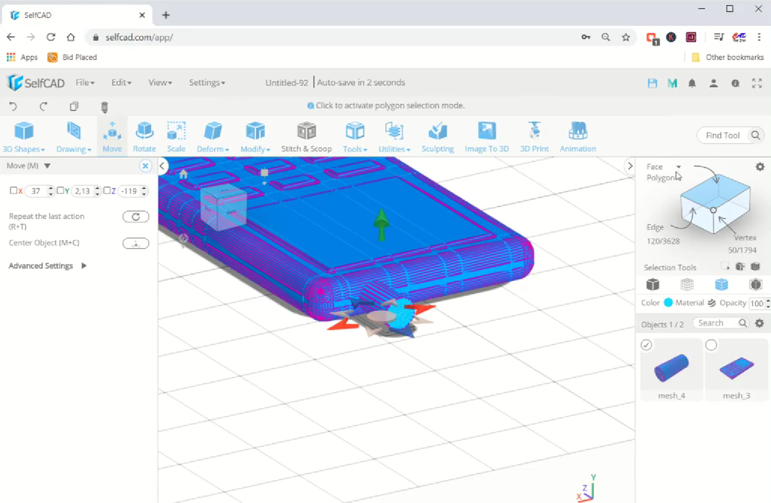Open the Utilities dropdown

click(395, 137)
